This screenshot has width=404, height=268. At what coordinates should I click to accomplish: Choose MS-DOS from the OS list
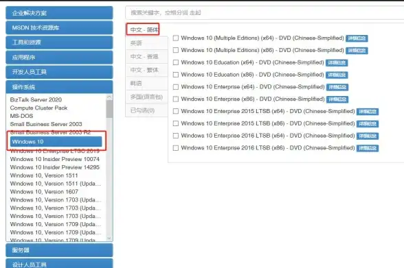point(21,116)
